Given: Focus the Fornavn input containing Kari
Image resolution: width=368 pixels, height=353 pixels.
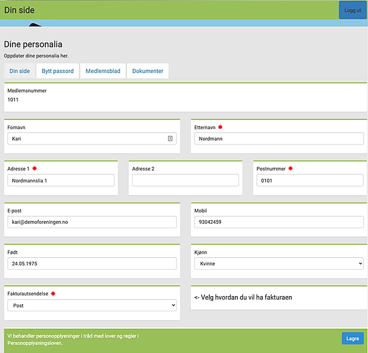Looking at the screenshot, I should tap(92, 139).
